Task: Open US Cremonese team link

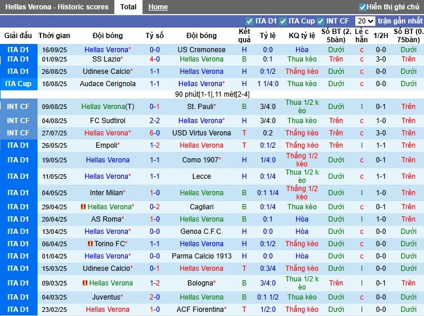Action: coord(201,50)
